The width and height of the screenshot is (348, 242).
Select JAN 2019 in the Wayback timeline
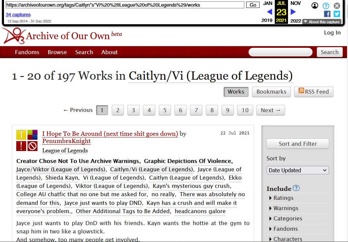267,12
